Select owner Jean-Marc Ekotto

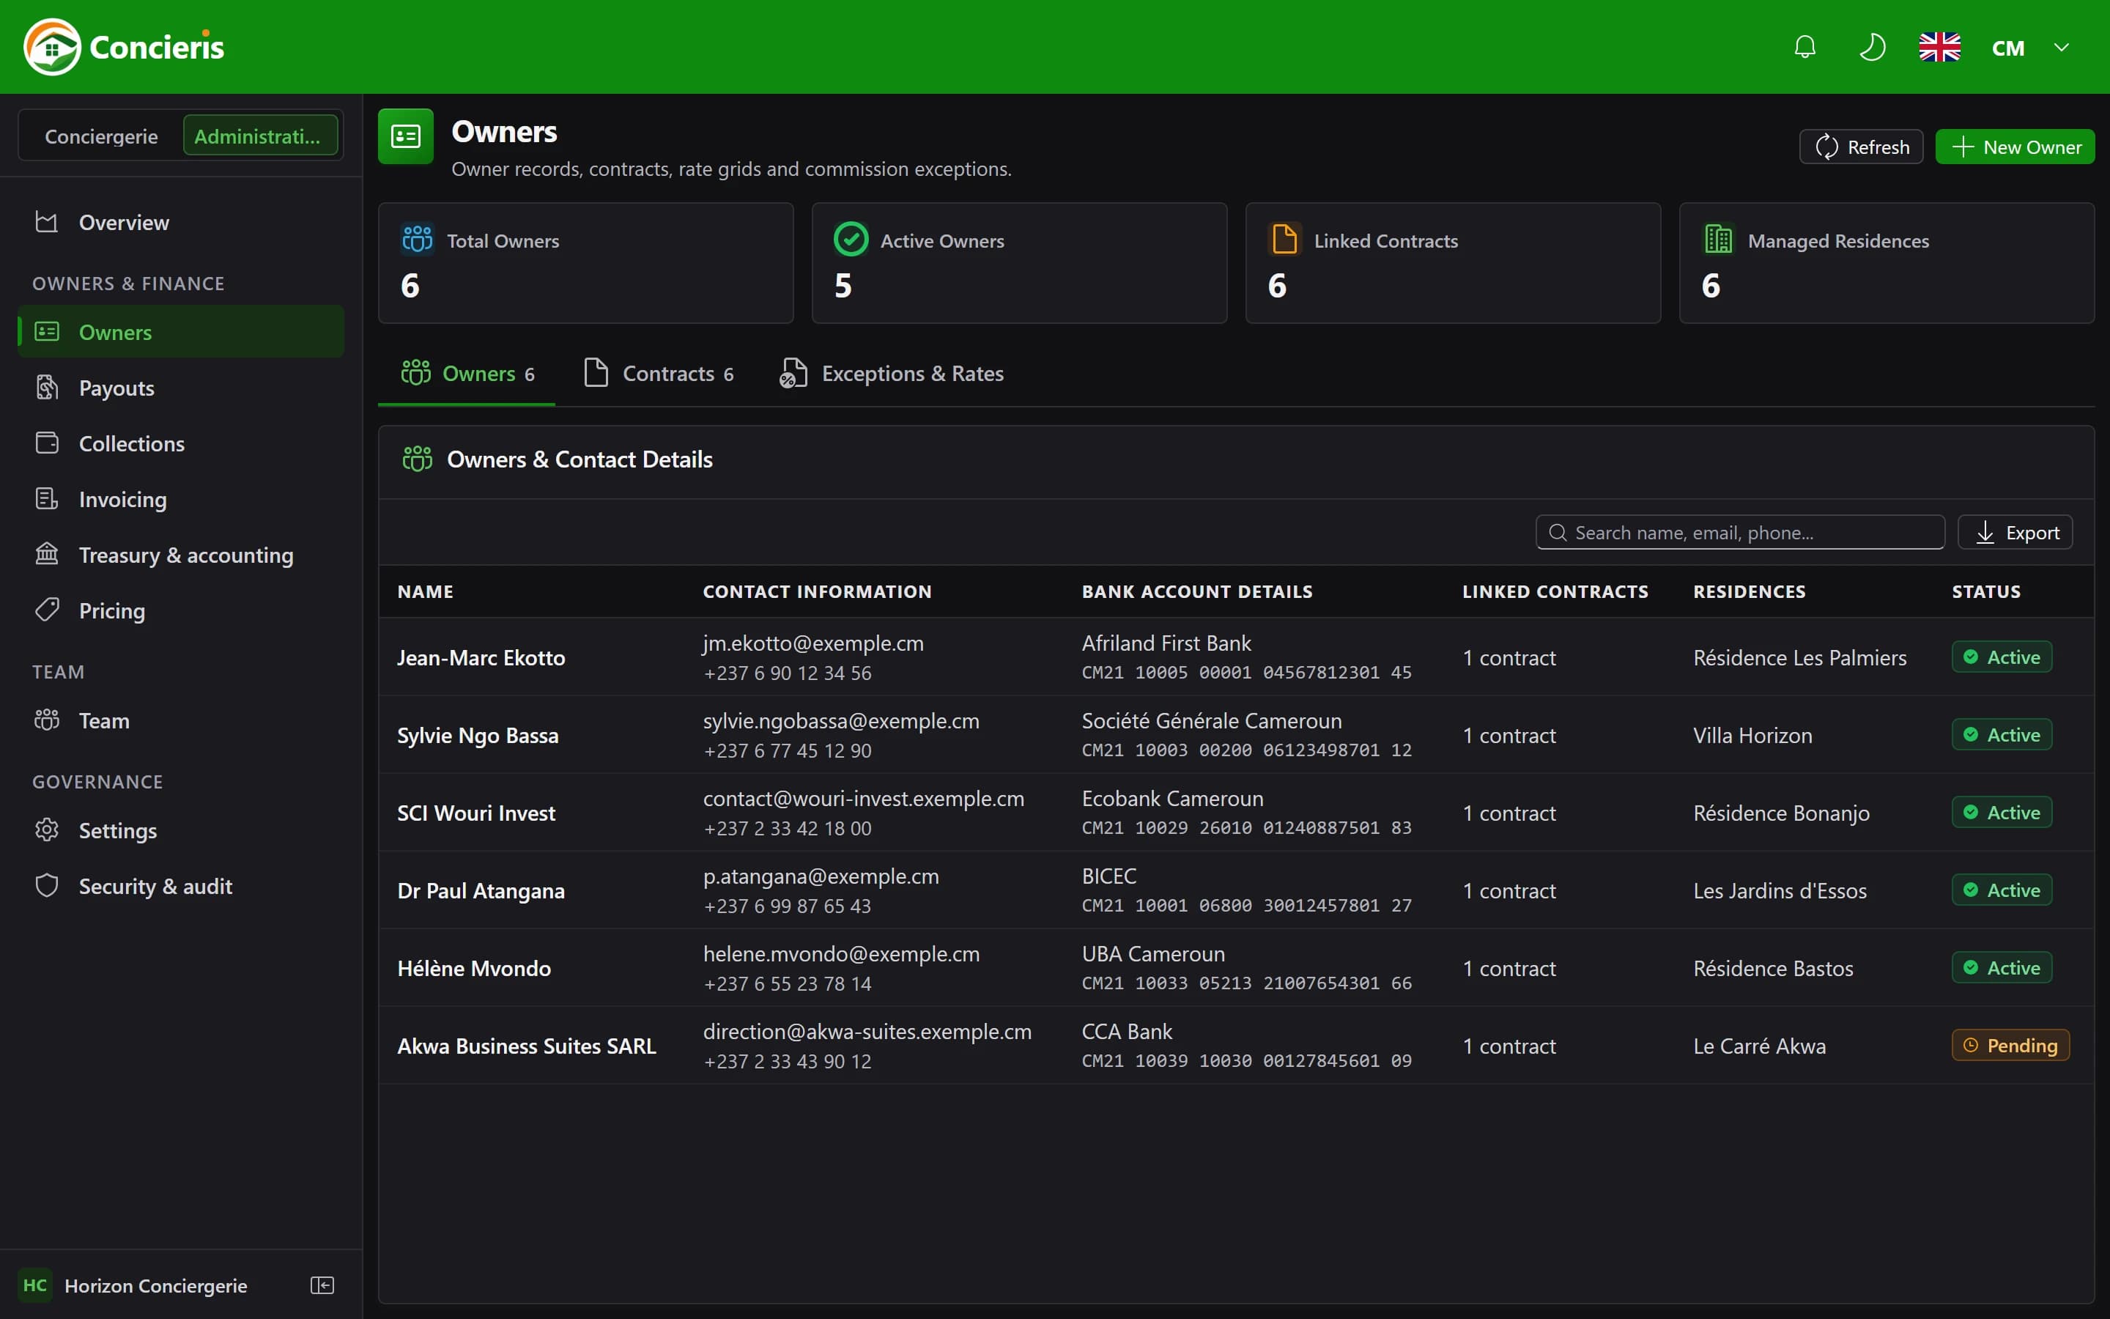(481, 658)
